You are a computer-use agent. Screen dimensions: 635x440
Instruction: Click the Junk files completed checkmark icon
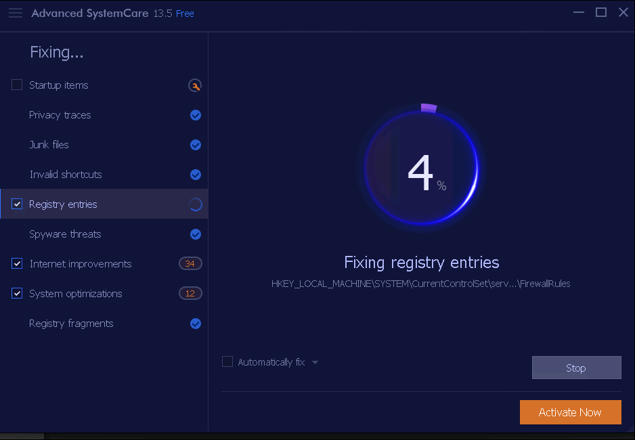[x=196, y=145]
